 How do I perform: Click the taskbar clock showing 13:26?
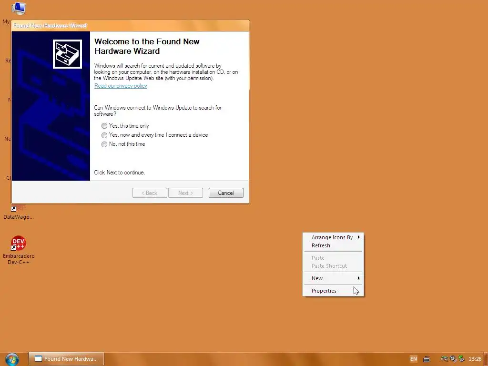(475, 359)
